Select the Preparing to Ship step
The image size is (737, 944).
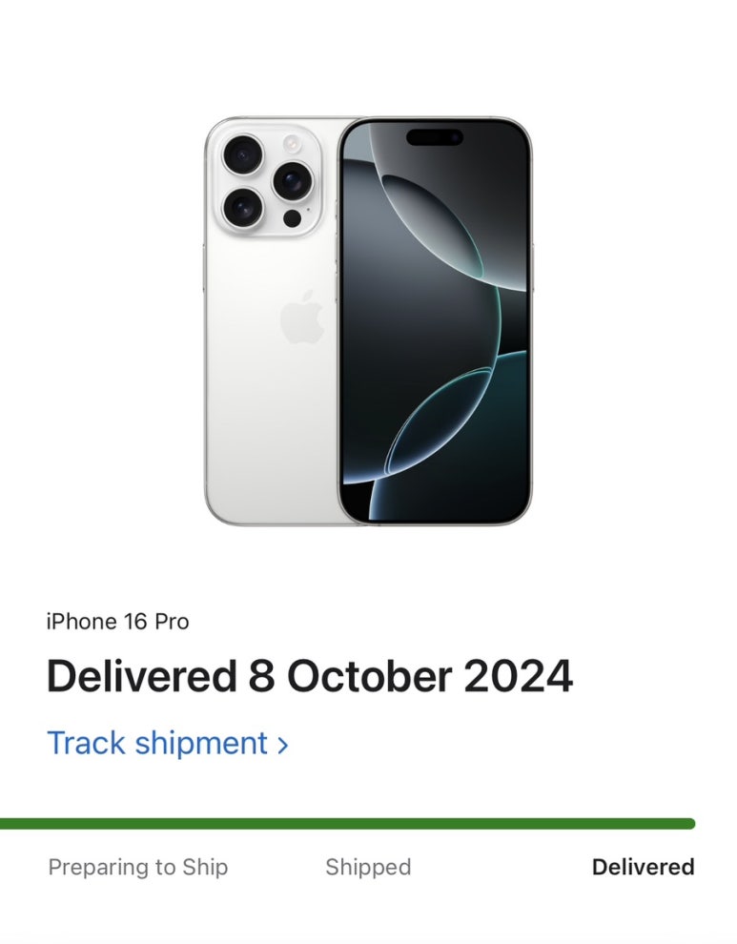coord(138,867)
